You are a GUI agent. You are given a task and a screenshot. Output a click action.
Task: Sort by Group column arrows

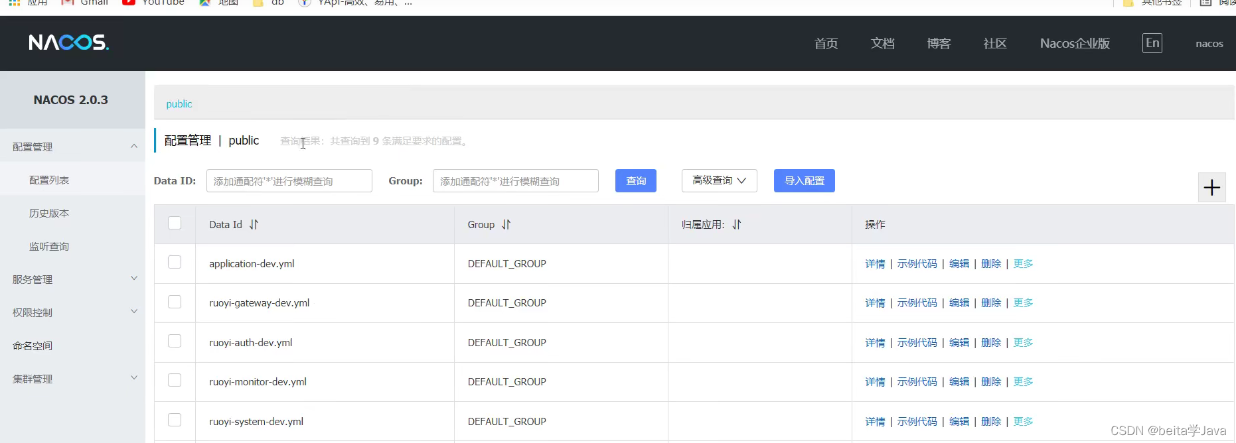click(506, 225)
